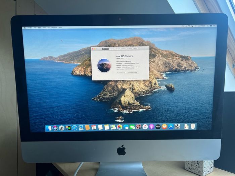Open App Store icon in Dock
235x176 pixels.
(171, 126)
